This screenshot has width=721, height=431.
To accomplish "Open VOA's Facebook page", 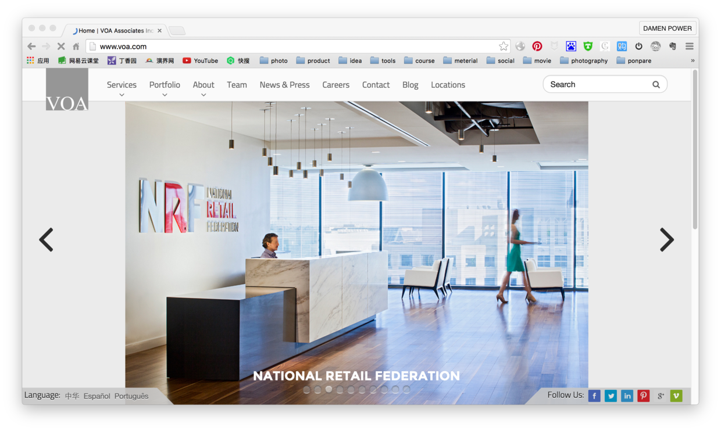I will click(594, 396).
